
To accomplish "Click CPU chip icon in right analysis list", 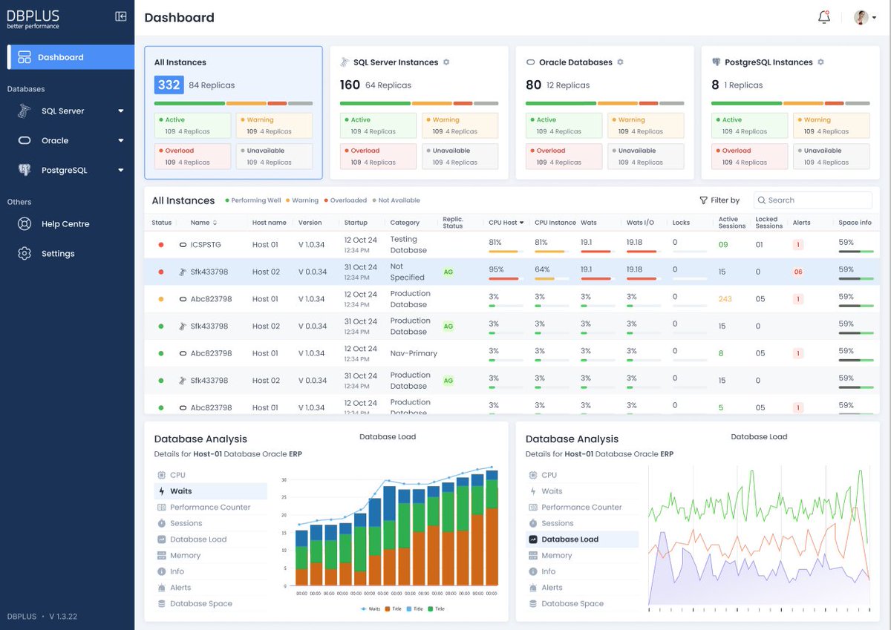I will (533, 475).
